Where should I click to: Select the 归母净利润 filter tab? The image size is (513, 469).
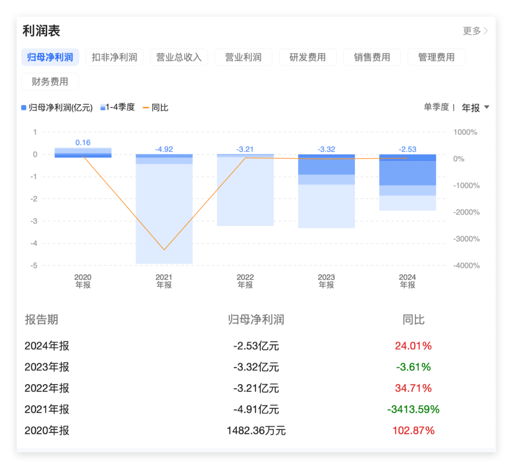[x=50, y=57]
